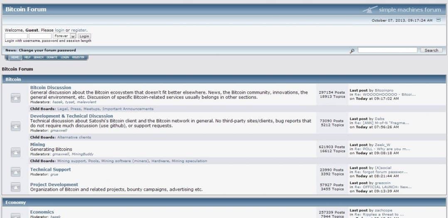
Task: Open the Important Announcements child board
Action: click(128, 109)
